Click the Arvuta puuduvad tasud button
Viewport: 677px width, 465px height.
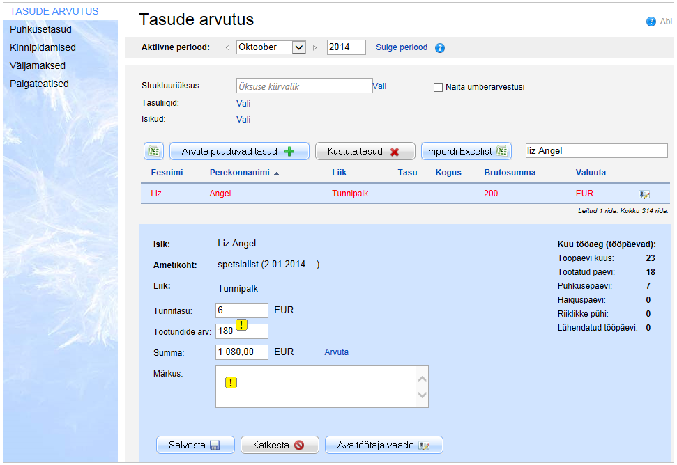(238, 151)
